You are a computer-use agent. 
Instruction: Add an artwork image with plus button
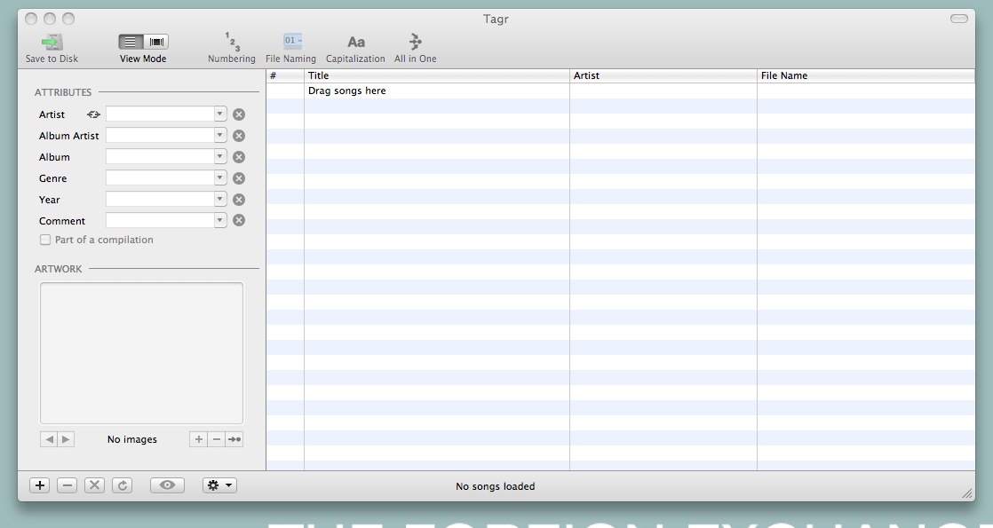point(198,439)
